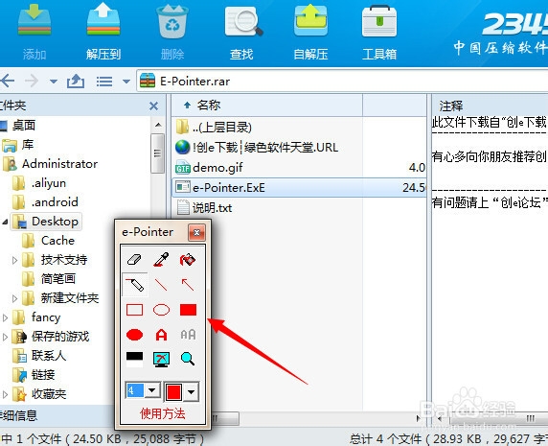Click the folder tree scrollbar thumb
The width and height of the screenshot is (548, 446).
[158, 153]
